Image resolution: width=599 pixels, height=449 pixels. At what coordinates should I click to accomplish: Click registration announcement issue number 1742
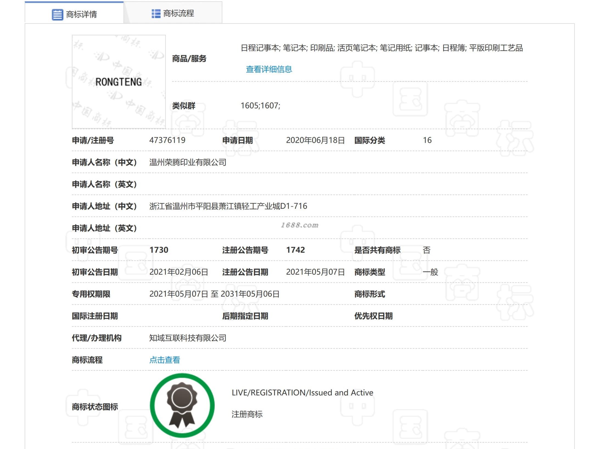click(x=295, y=250)
